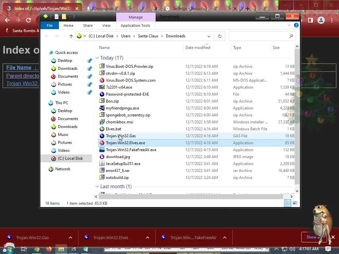Click the Parent directory link in Chrome
The height and width of the screenshot is (254, 339).
[x=23, y=76]
